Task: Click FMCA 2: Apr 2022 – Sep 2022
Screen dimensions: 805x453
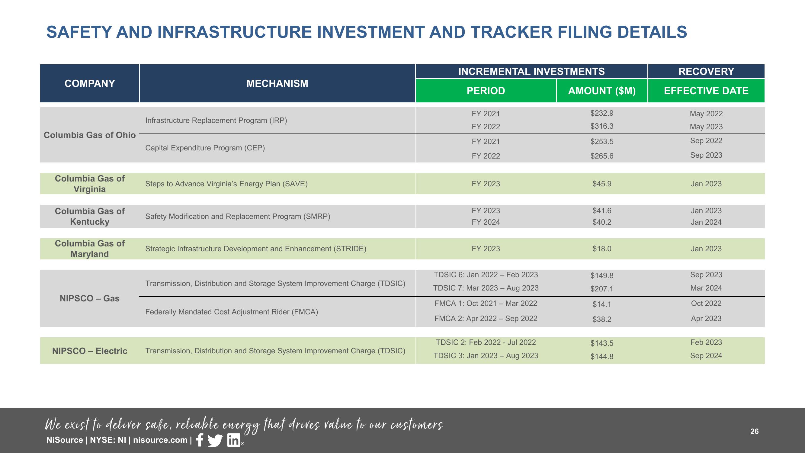Action: (486, 319)
